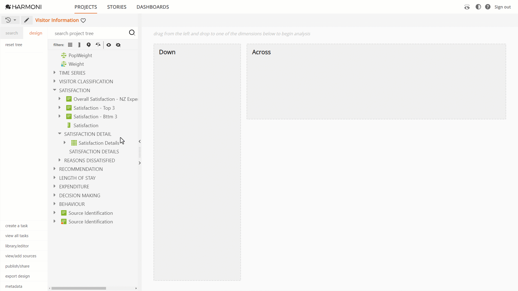The height and width of the screenshot is (291, 518).
Task: Click reset tree
Action: pyautogui.click(x=14, y=45)
